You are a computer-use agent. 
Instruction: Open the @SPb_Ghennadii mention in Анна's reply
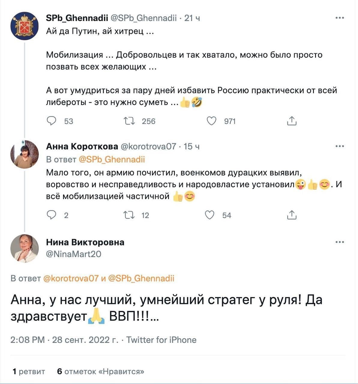112,159
